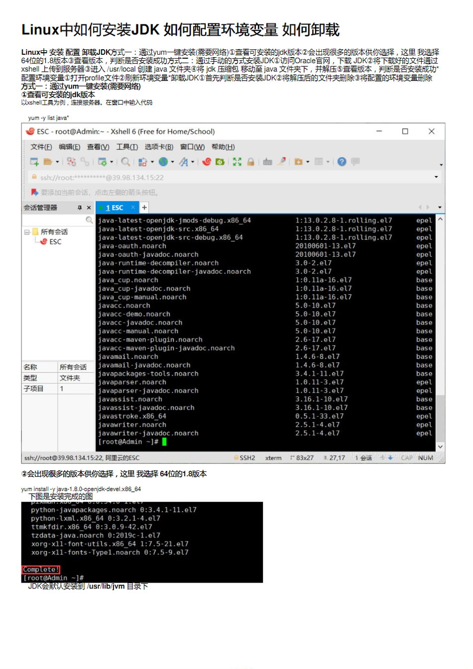This screenshot has width=473, height=669.
Task: Select the ESC session in tree
Action: point(55,242)
